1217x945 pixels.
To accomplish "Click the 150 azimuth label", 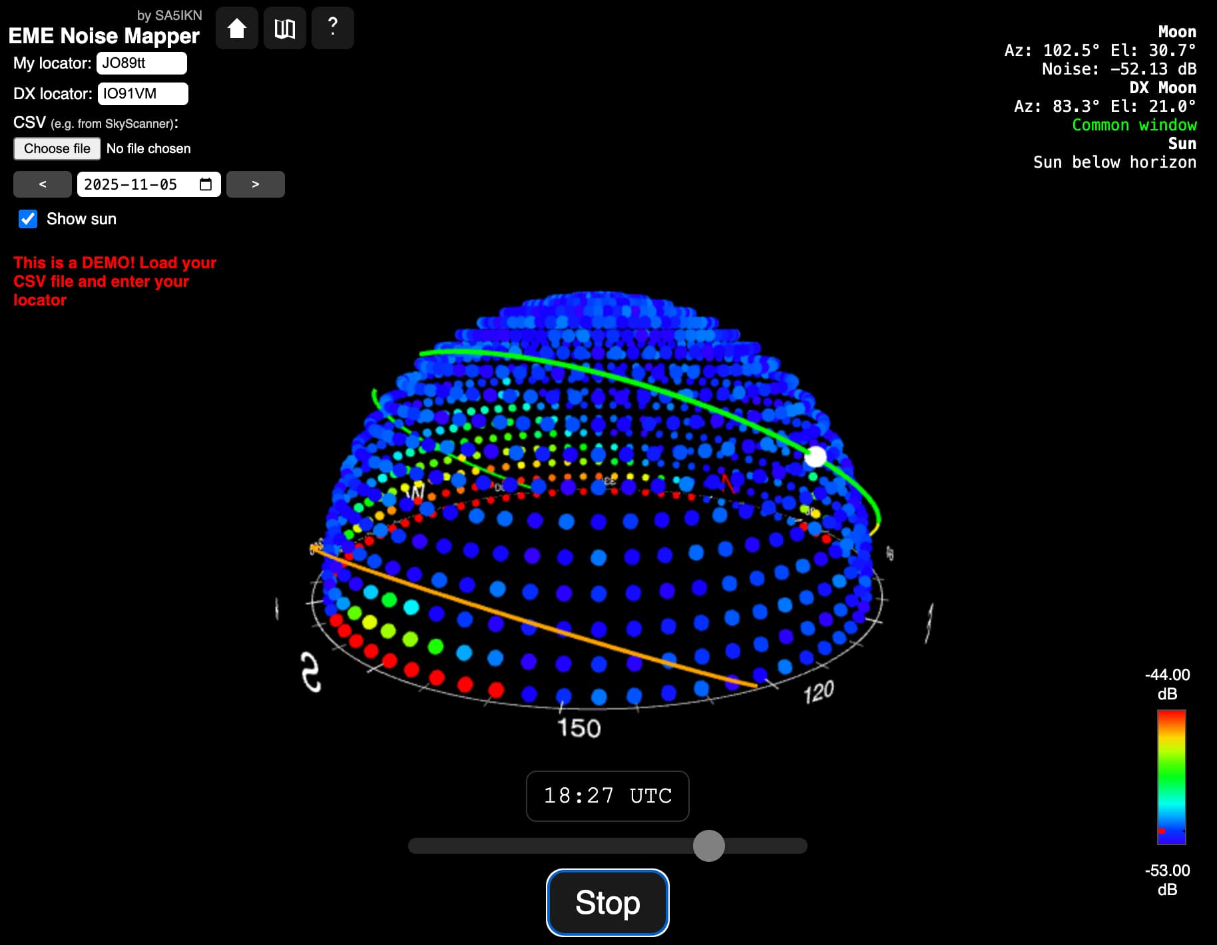I will click(579, 728).
